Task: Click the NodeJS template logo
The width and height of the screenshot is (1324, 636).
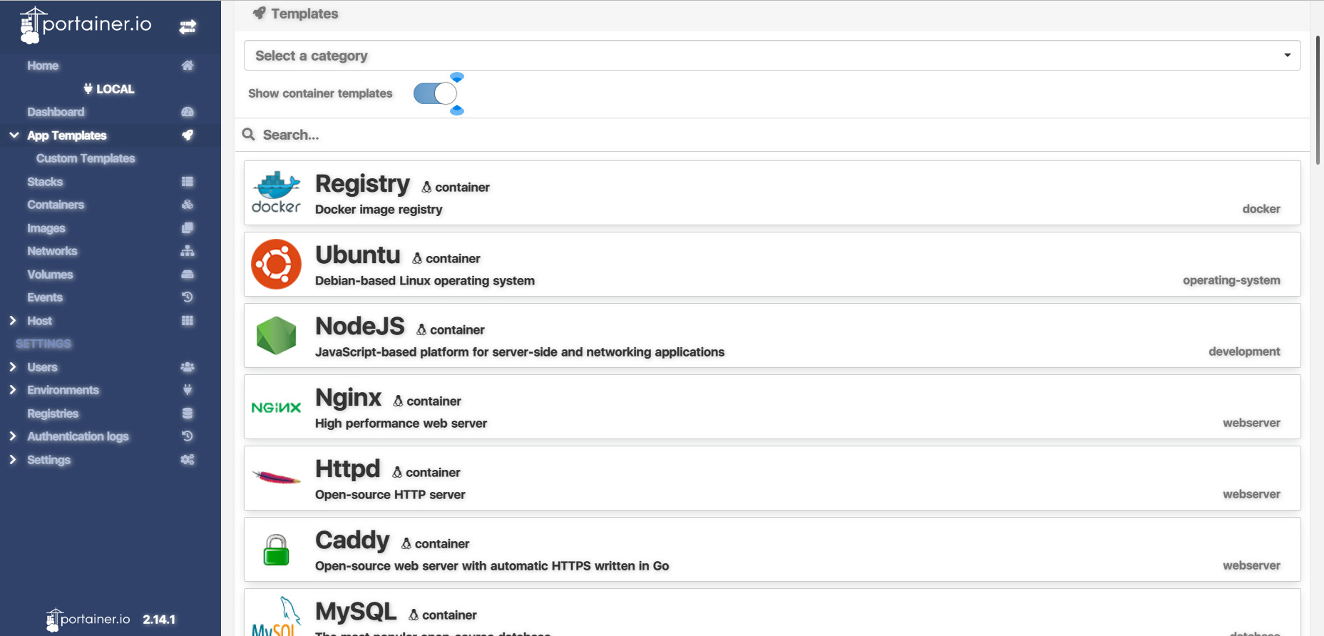Action: click(x=276, y=336)
